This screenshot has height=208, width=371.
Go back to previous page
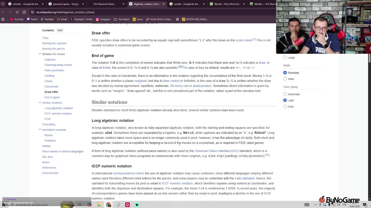pos(3,12)
